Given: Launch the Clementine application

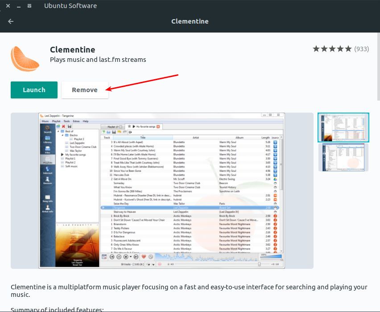Looking at the screenshot, I should 34,90.
